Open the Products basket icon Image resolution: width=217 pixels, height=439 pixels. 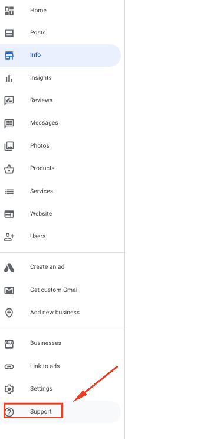(9, 168)
